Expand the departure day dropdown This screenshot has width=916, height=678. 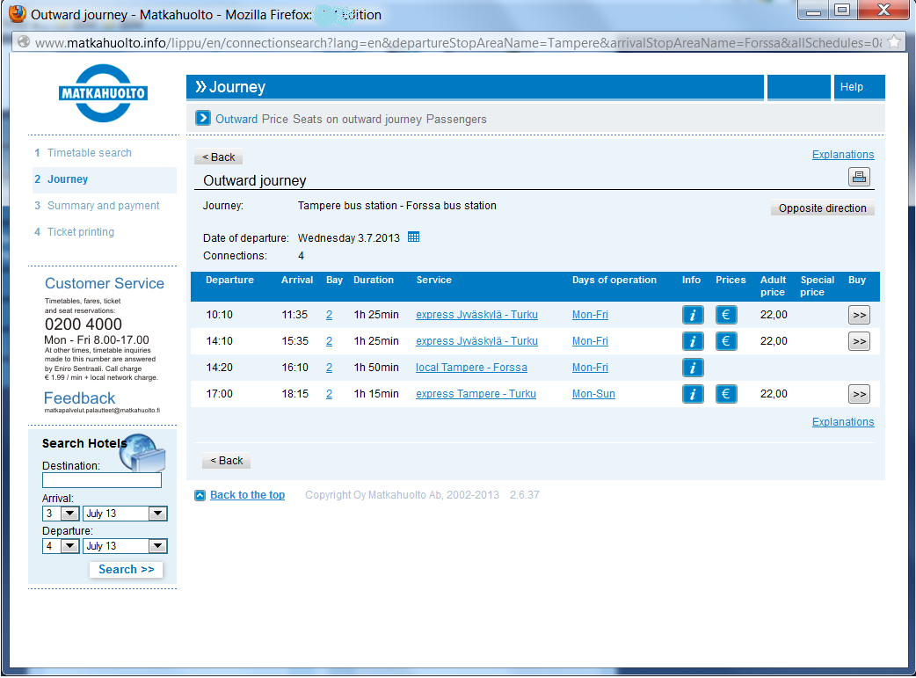coord(70,546)
